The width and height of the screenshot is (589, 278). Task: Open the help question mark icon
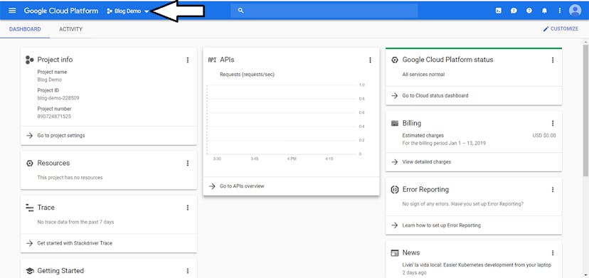tap(529, 11)
